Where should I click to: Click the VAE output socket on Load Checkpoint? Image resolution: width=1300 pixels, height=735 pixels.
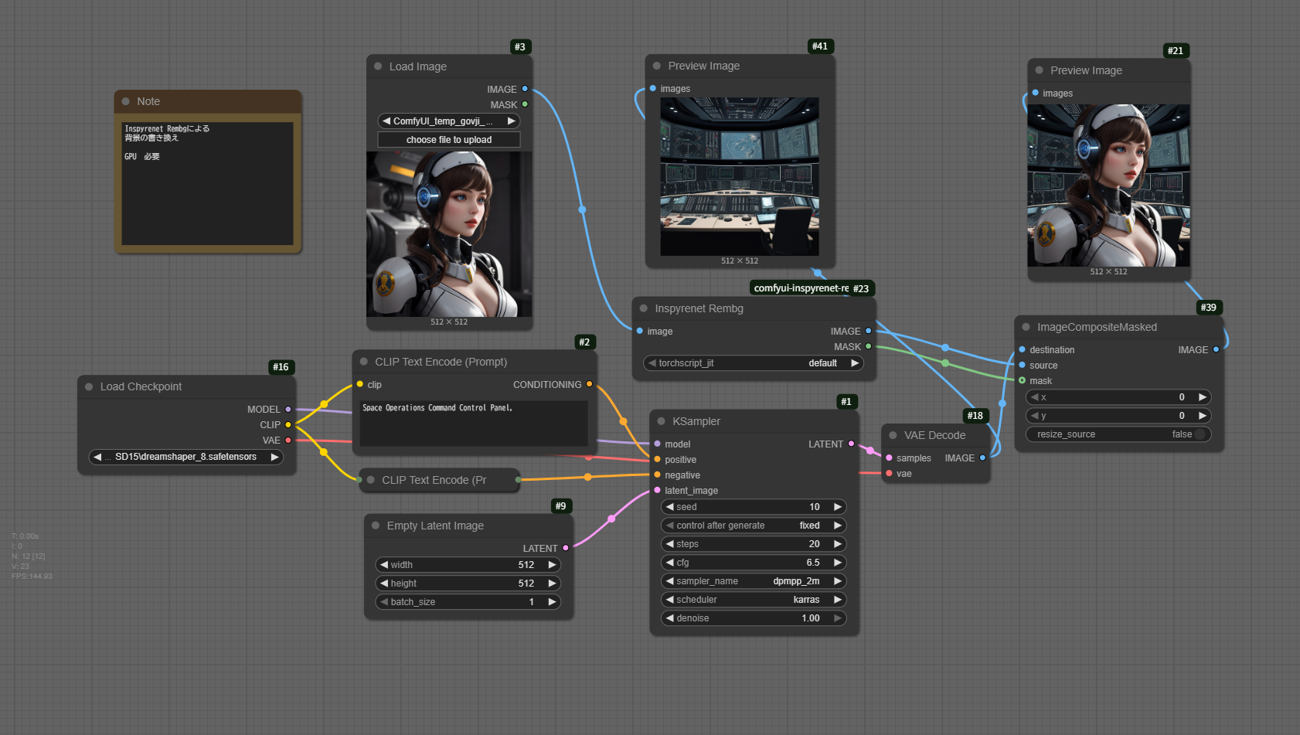[x=288, y=441]
